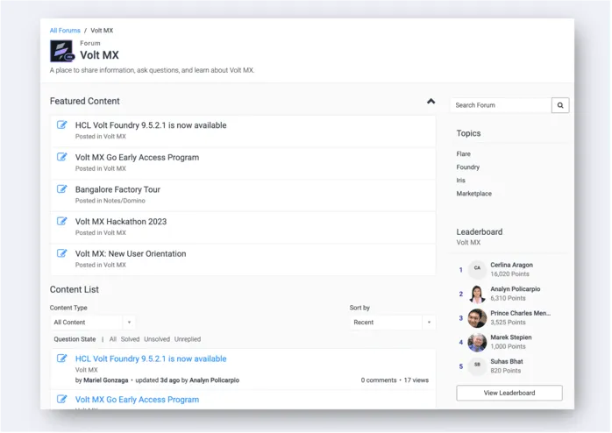Click the Volt MX forum logo icon
This screenshot has width=612, height=433.
[x=62, y=50]
